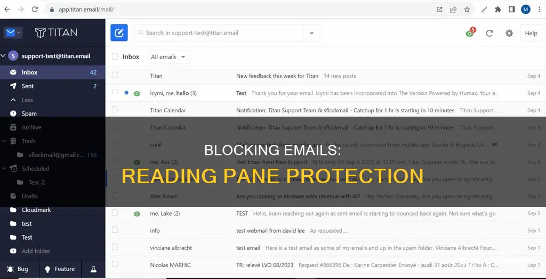Click the search field for support-test mailbox
The width and height of the screenshot is (546, 279).
tap(219, 32)
